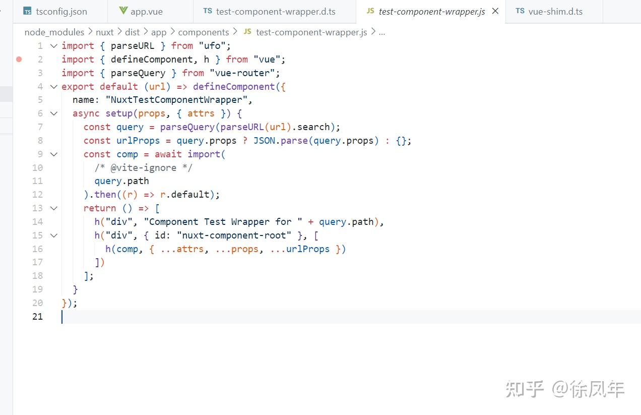This screenshot has height=415, width=641.
Task: Collapse the return fold at line 13
Action: point(54,208)
